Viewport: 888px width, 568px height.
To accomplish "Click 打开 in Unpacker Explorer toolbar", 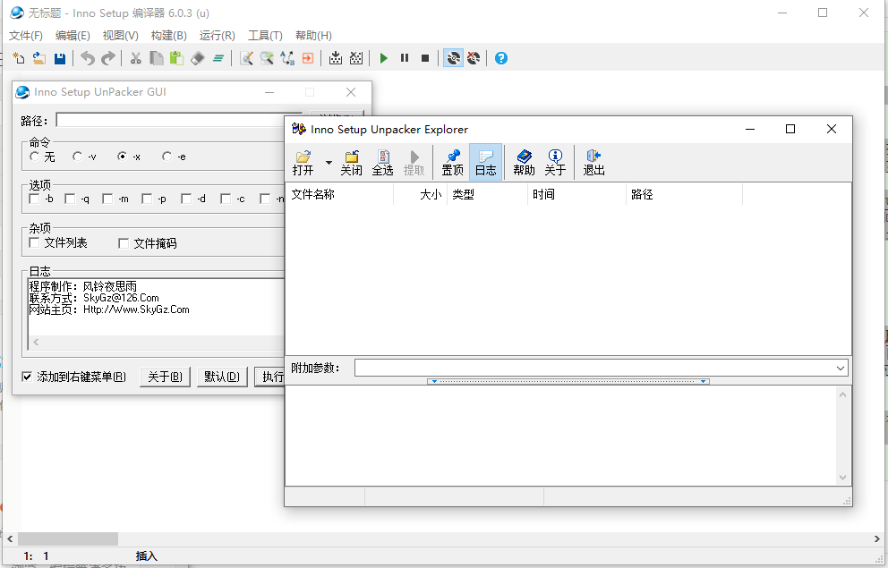I will tap(303, 163).
